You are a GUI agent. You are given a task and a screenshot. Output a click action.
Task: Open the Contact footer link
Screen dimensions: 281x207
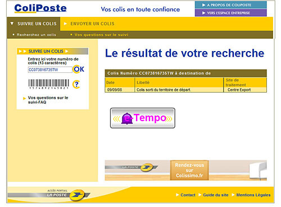tap(188, 195)
